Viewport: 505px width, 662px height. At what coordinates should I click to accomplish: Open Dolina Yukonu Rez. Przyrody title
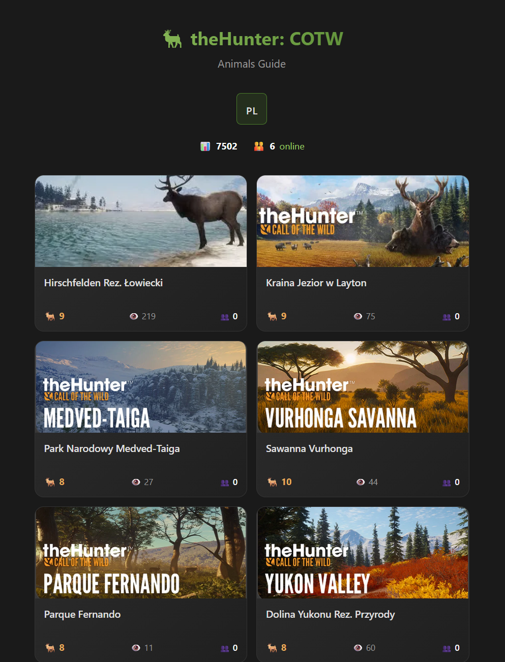point(330,614)
